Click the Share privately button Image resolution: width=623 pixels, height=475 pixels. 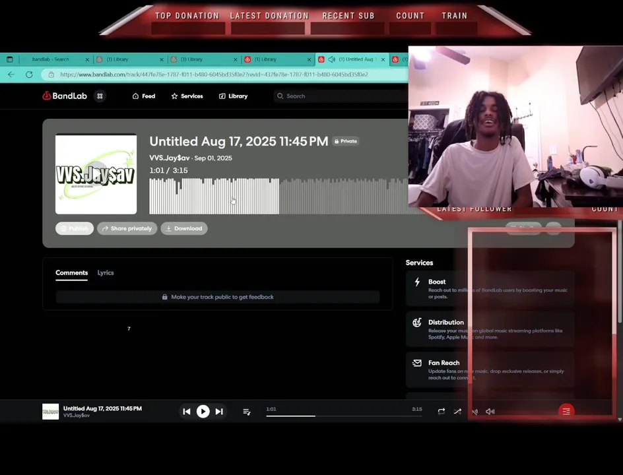127,228
